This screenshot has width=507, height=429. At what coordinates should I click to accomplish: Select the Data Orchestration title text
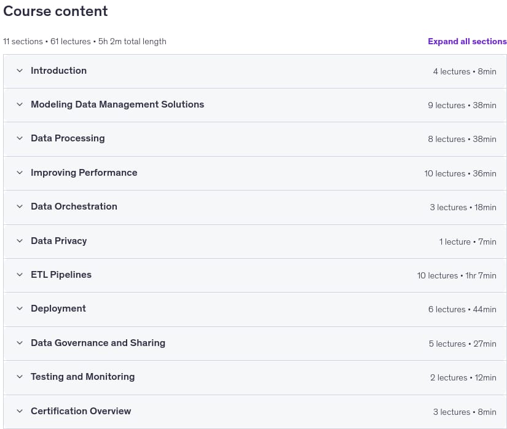click(x=74, y=207)
